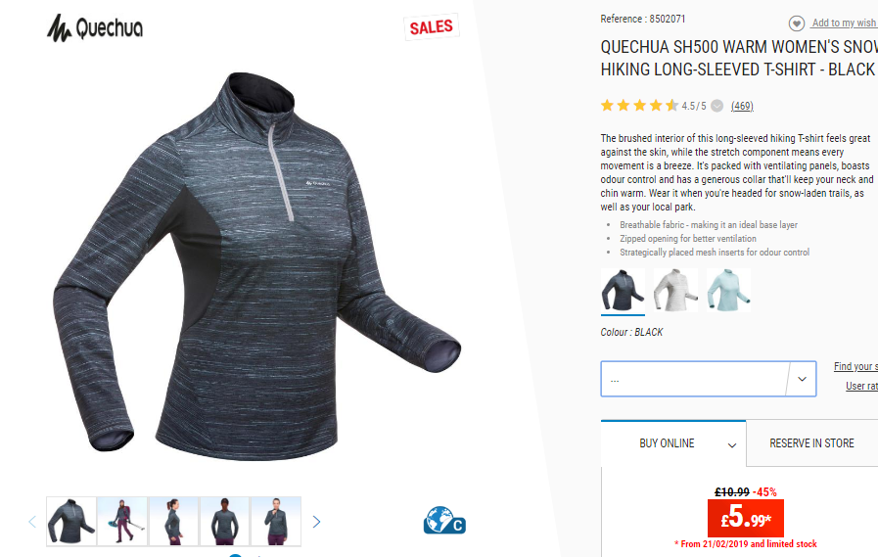Click the Add to my wishlist link
The image size is (878, 557).
[x=844, y=23]
